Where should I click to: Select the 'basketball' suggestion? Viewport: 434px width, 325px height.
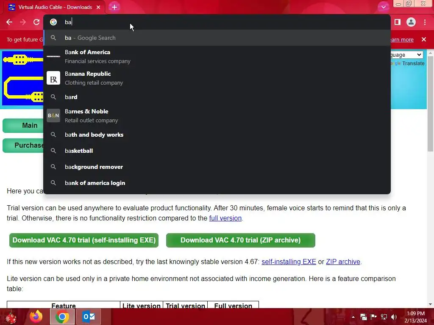[x=217, y=151]
